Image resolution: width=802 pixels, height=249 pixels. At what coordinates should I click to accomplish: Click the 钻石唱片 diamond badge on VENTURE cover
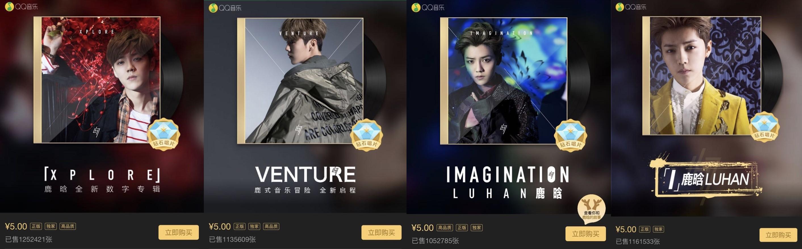(367, 135)
